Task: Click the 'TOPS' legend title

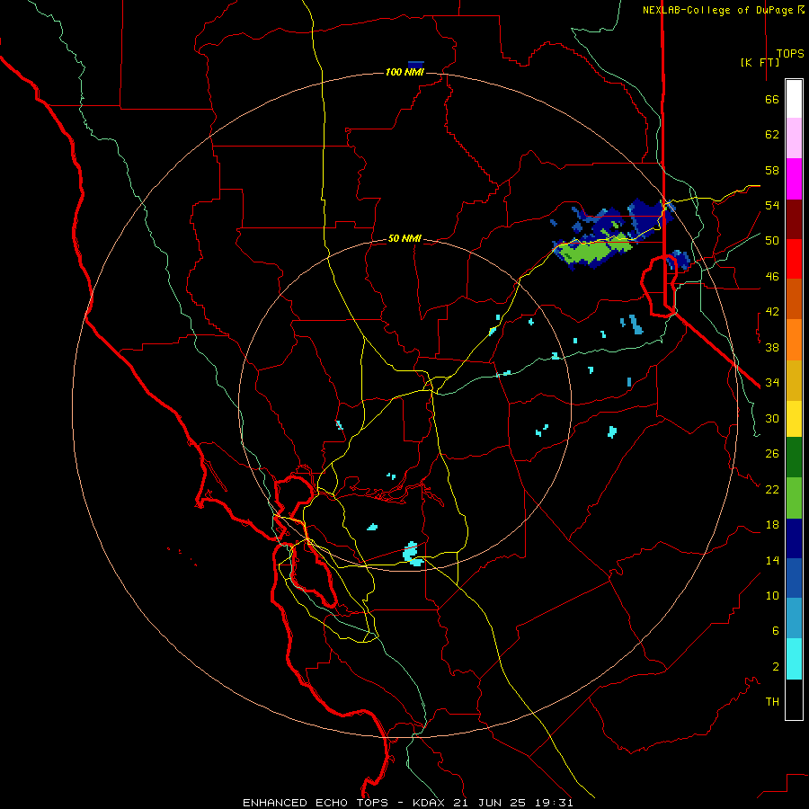Action: [790, 54]
